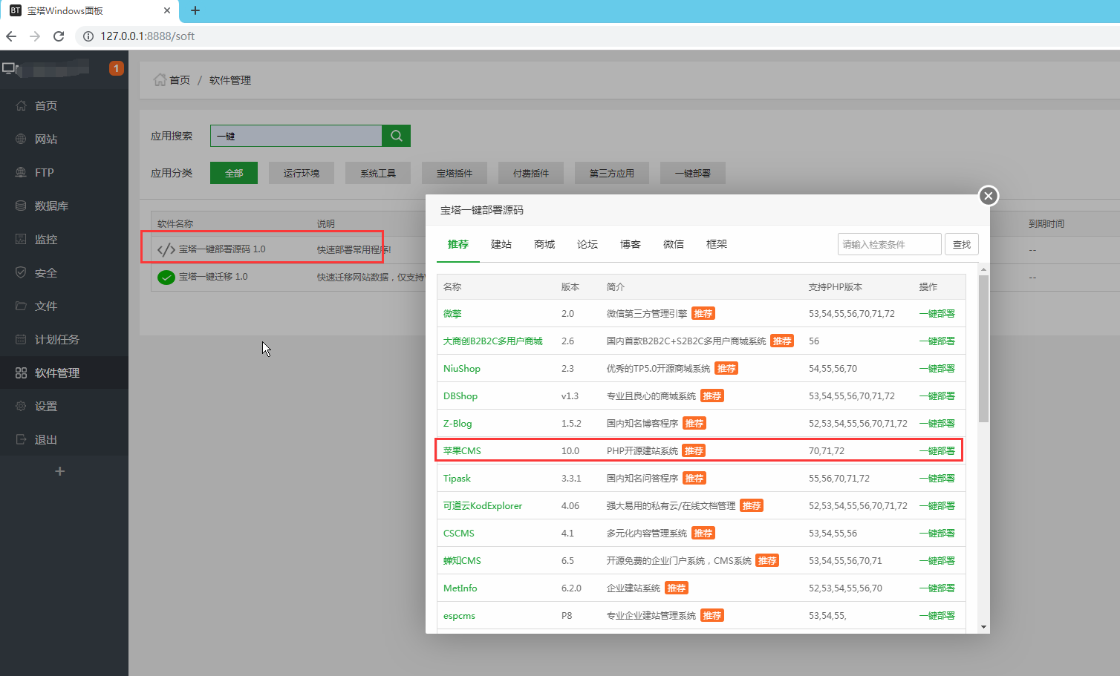
Task: Click the dialog scrollbar down arrow
Action: coord(984,627)
